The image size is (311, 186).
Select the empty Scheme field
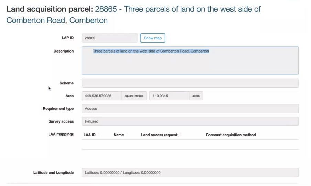click(190, 83)
